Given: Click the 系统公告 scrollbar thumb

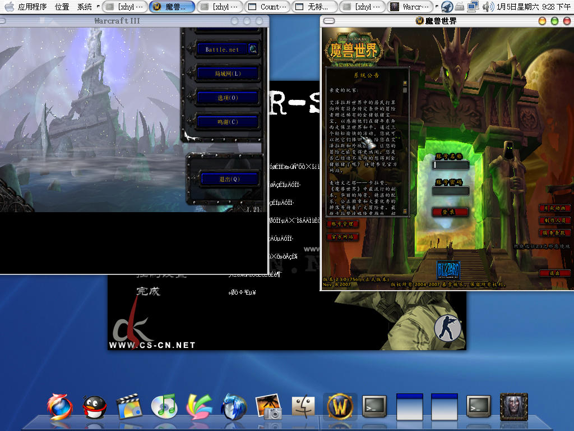Looking at the screenshot, I should 405,89.
